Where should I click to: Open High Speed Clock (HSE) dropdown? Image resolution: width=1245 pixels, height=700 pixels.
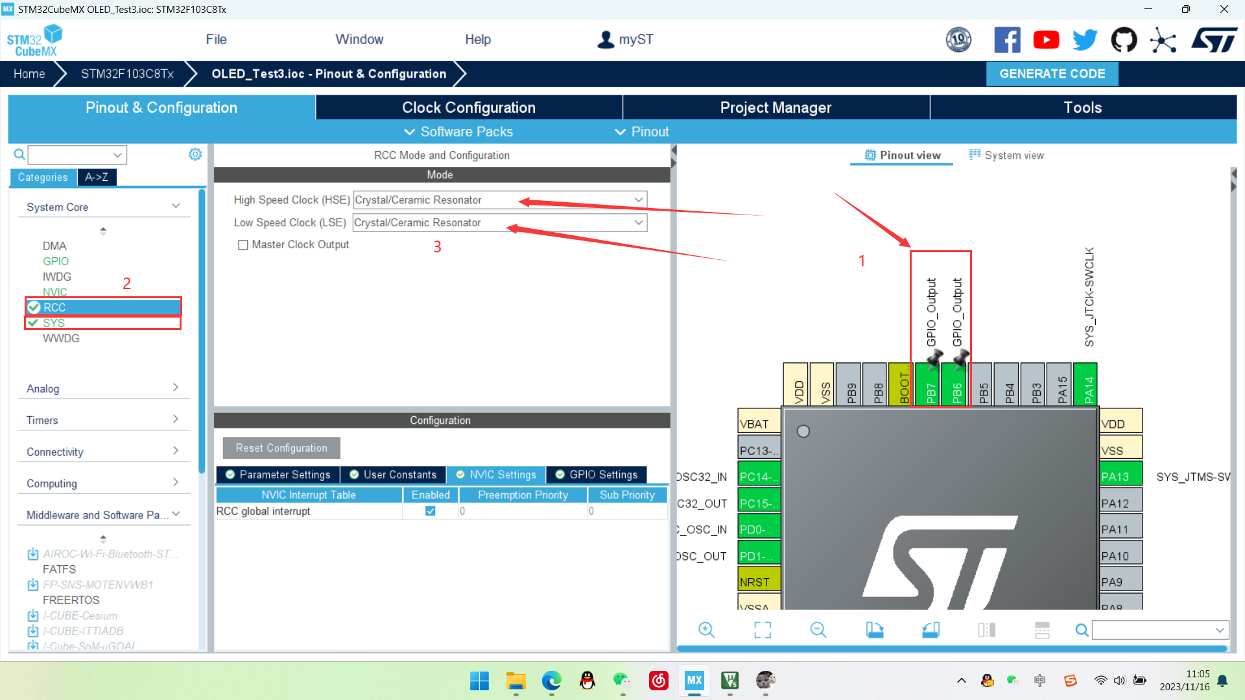tap(500, 200)
